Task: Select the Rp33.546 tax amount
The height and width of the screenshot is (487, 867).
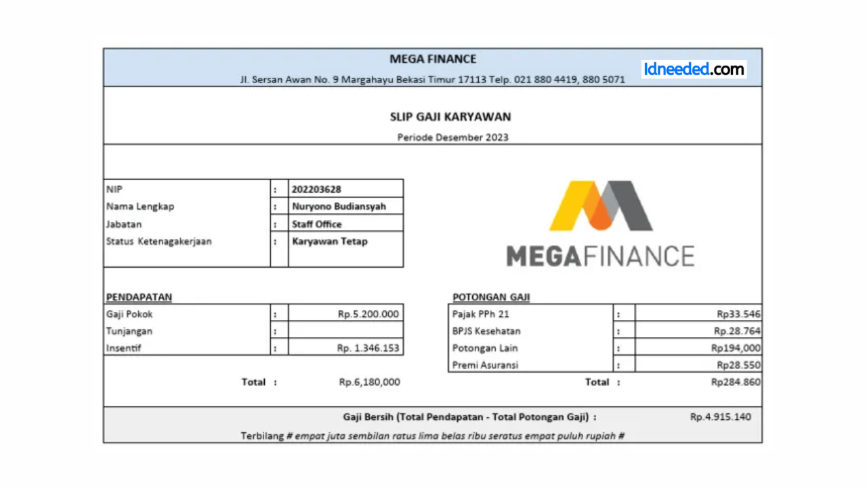Action: coord(739,314)
